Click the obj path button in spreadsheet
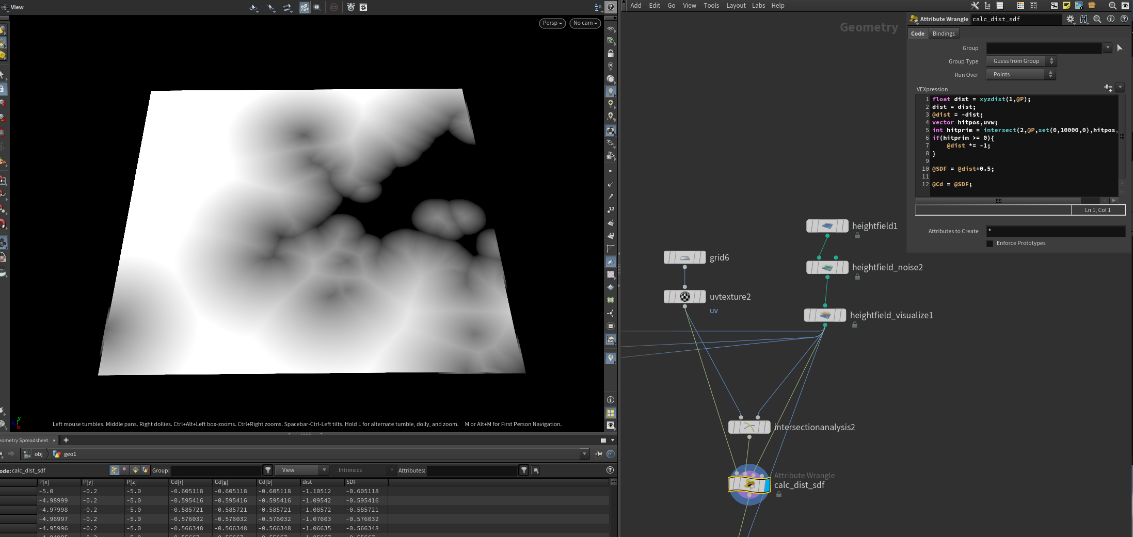This screenshot has width=1133, height=537. tap(35, 454)
